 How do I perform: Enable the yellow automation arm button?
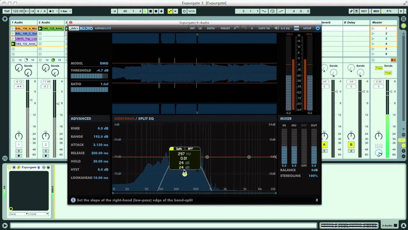(x=170, y=11)
